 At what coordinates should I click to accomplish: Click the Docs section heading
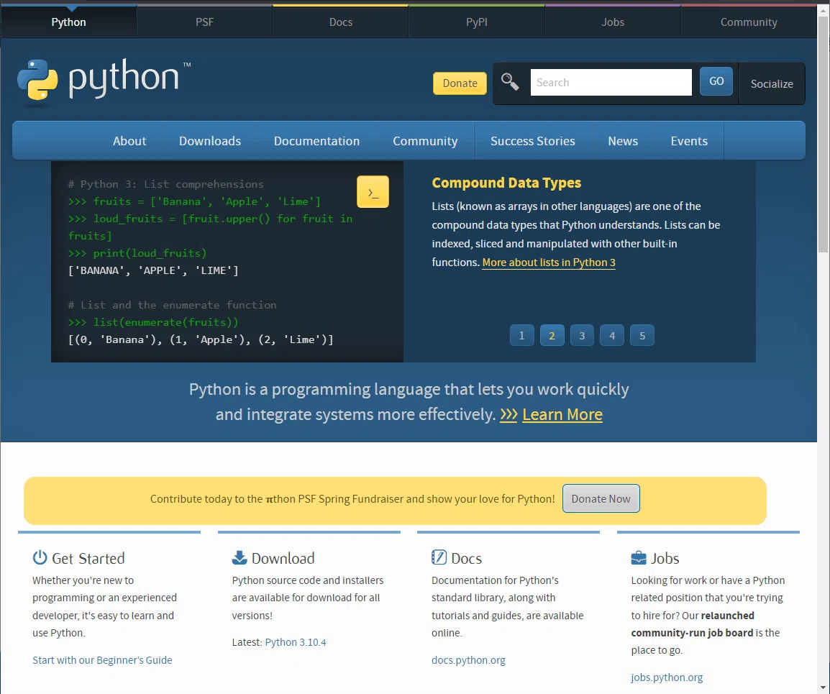pos(466,559)
